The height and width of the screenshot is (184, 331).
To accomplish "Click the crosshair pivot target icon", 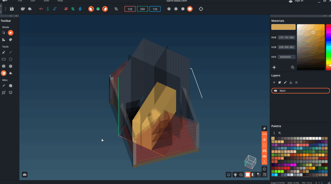I will 201,9.
